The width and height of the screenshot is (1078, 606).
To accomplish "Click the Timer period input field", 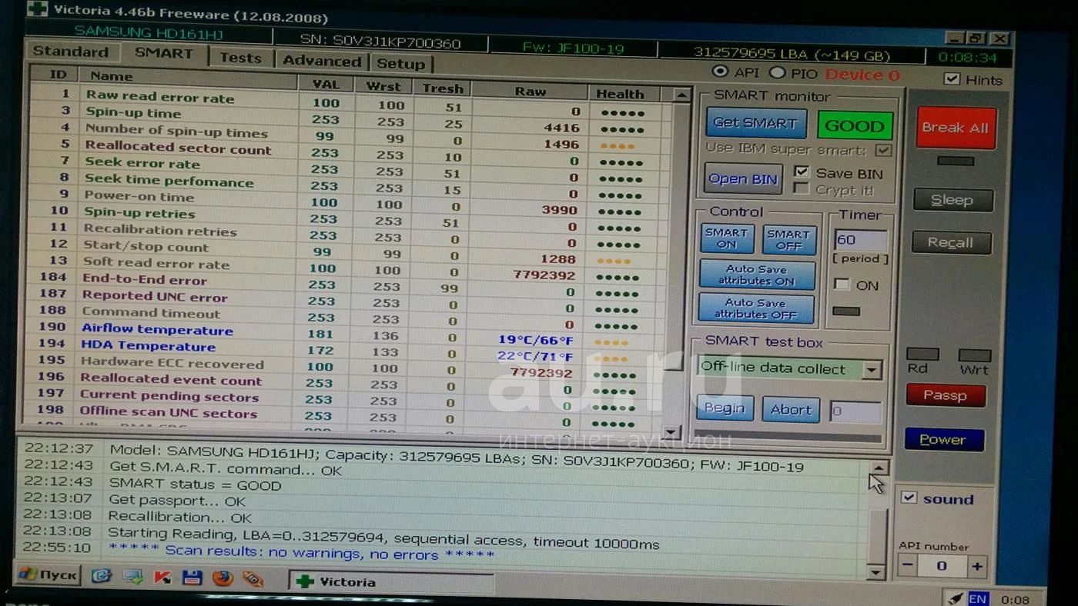I will [x=861, y=240].
